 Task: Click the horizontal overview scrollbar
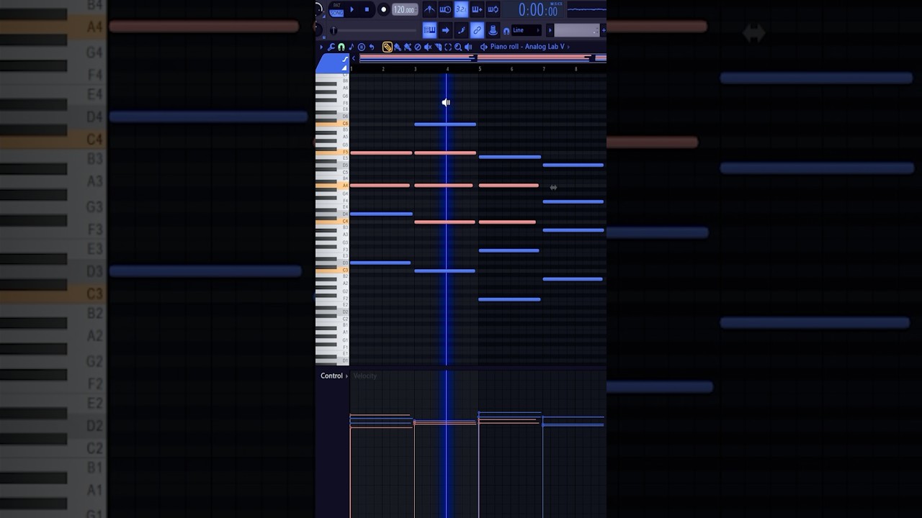click(483, 58)
